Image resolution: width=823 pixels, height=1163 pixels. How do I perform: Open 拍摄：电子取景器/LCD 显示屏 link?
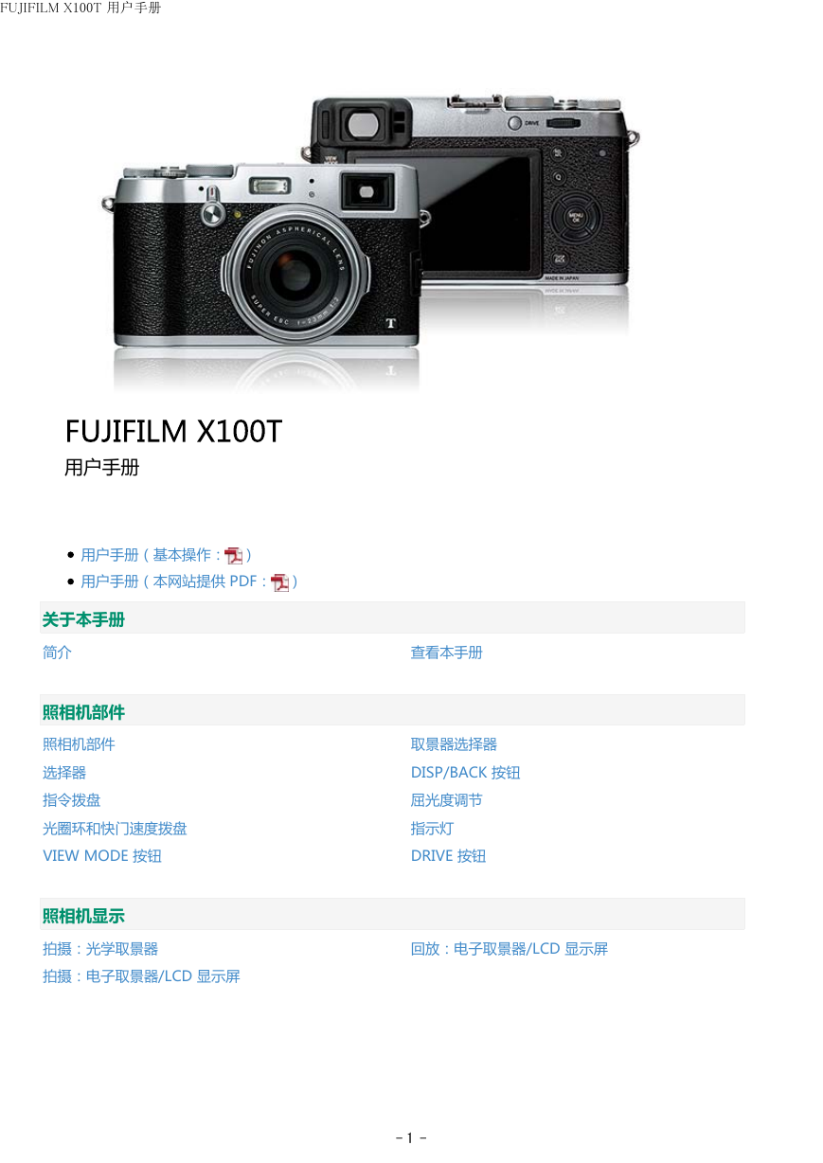141,976
